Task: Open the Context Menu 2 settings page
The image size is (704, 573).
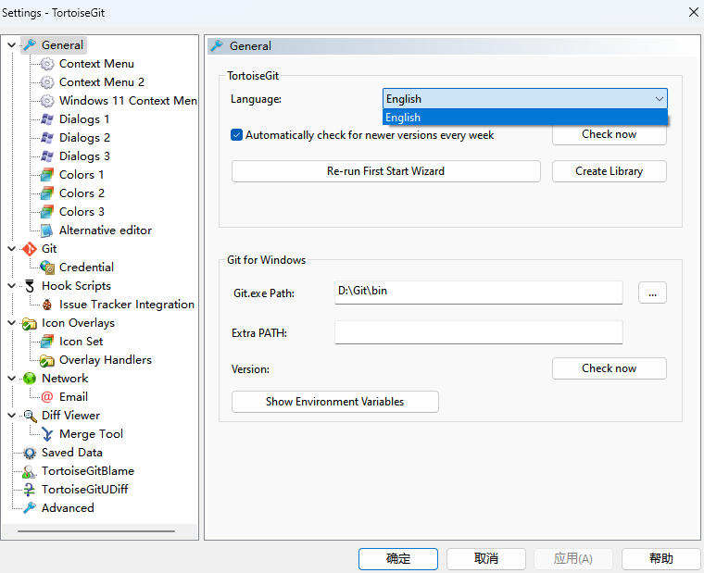Action: pyautogui.click(x=102, y=82)
